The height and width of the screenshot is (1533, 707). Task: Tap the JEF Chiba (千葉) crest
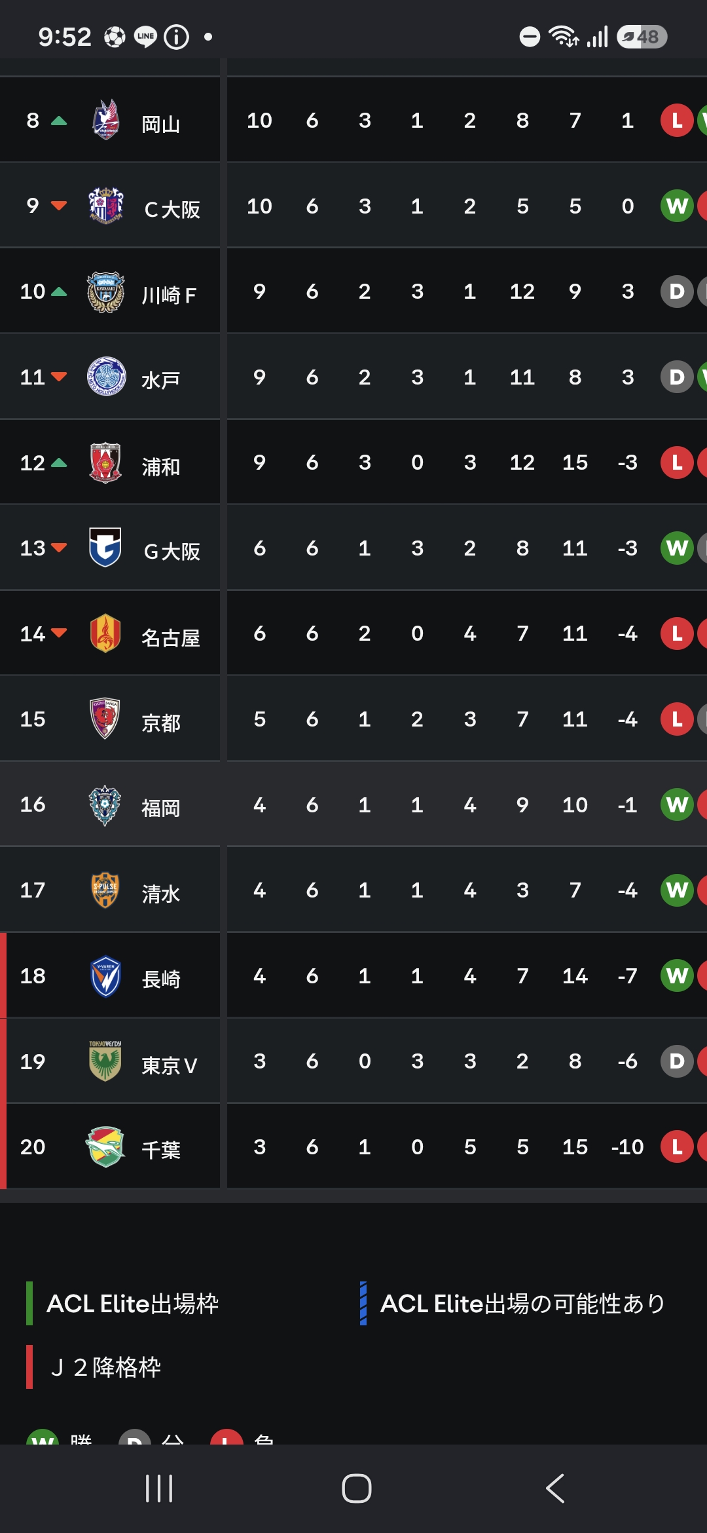105,1146
